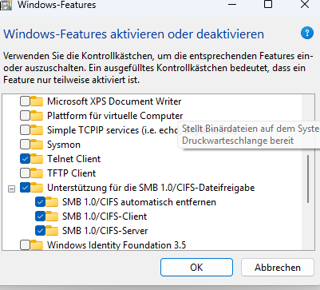320x290 pixels.
Task: Click the Windows-Features title bar app icon
Action: pos(6,5)
